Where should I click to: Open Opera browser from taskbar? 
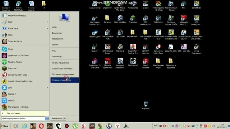pos(41,126)
